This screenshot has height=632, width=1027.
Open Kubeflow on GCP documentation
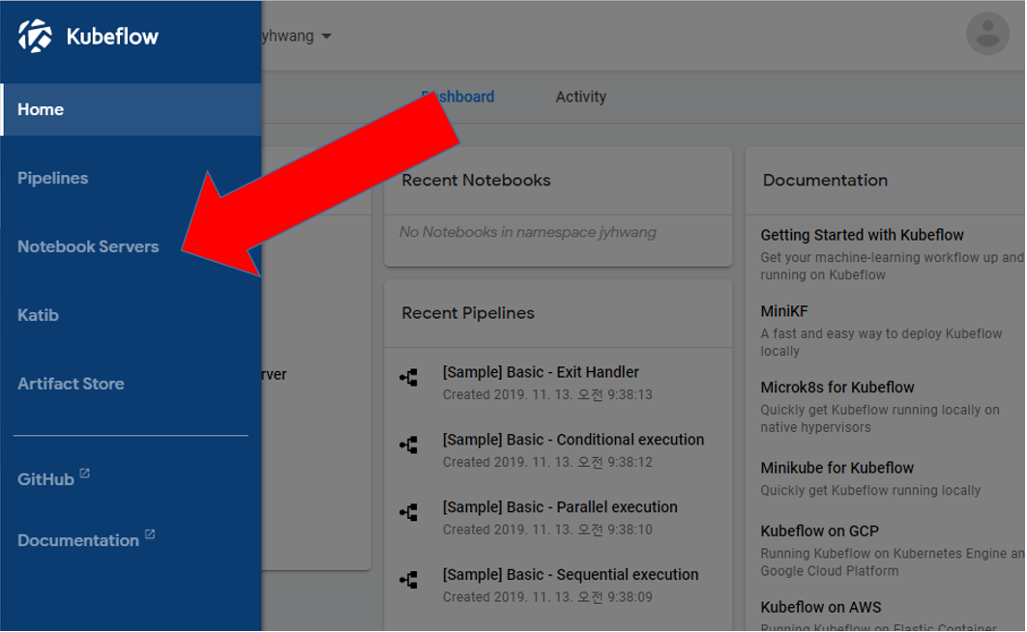[819, 531]
